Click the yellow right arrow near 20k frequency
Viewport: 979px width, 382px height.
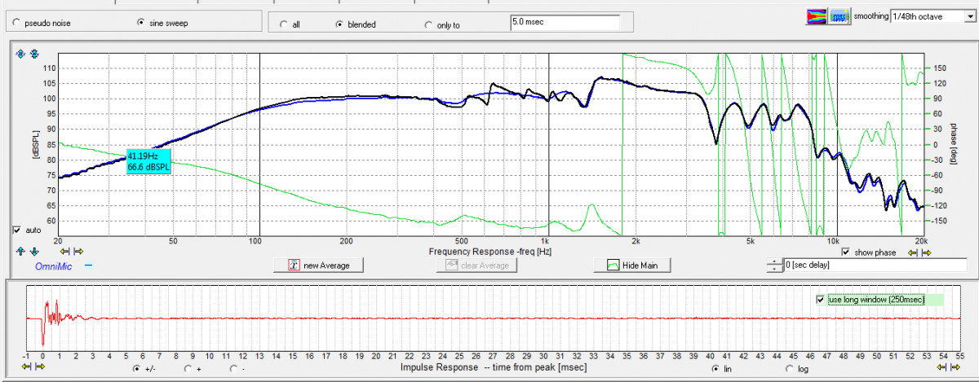[928, 252]
